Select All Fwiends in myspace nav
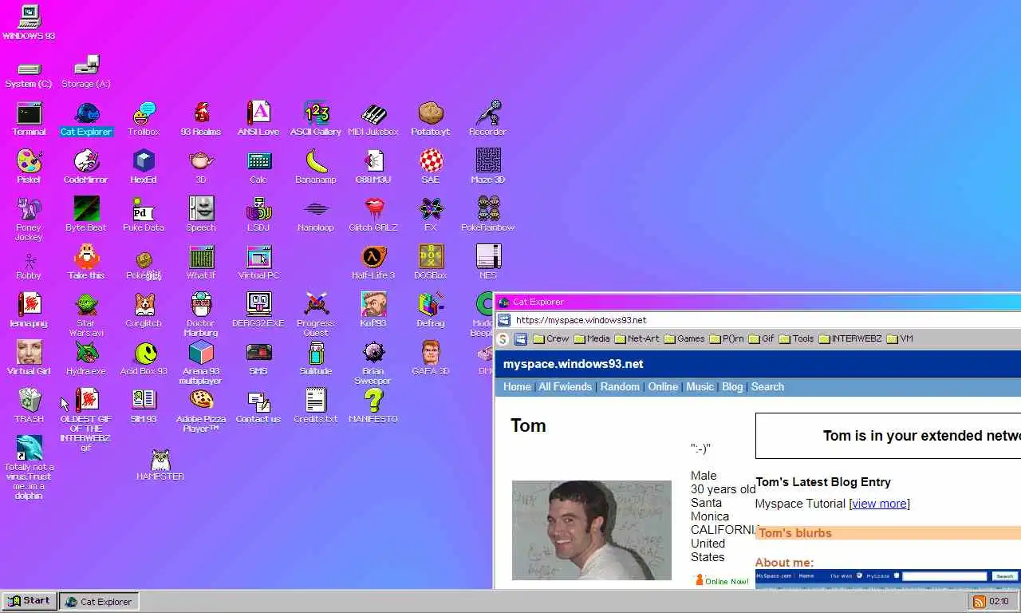 [566, 386]
